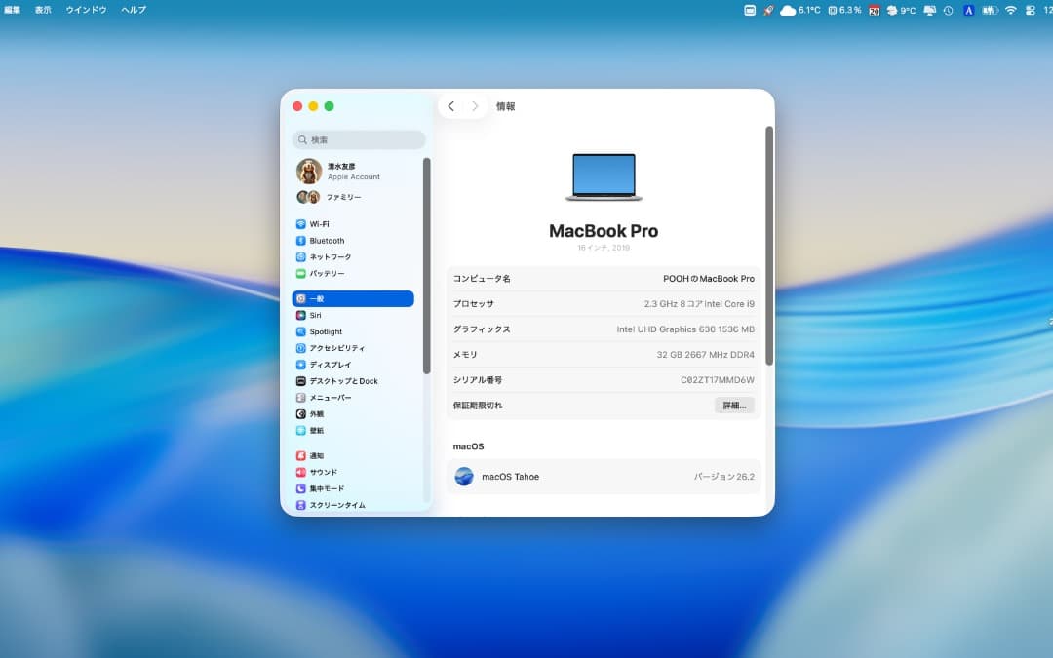Click the forward navigation chevron
Viewport: 1053px width, 658px height.
tap(475, 106)
